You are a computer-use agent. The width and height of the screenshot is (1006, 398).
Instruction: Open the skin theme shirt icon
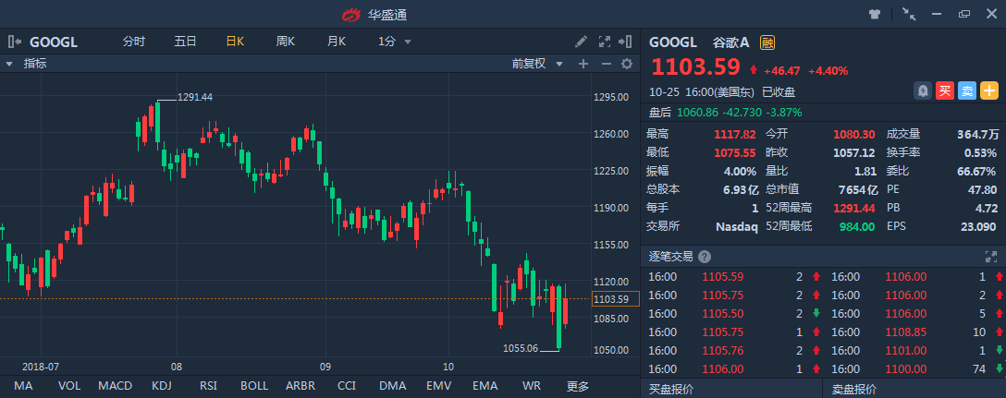[875, 14]
